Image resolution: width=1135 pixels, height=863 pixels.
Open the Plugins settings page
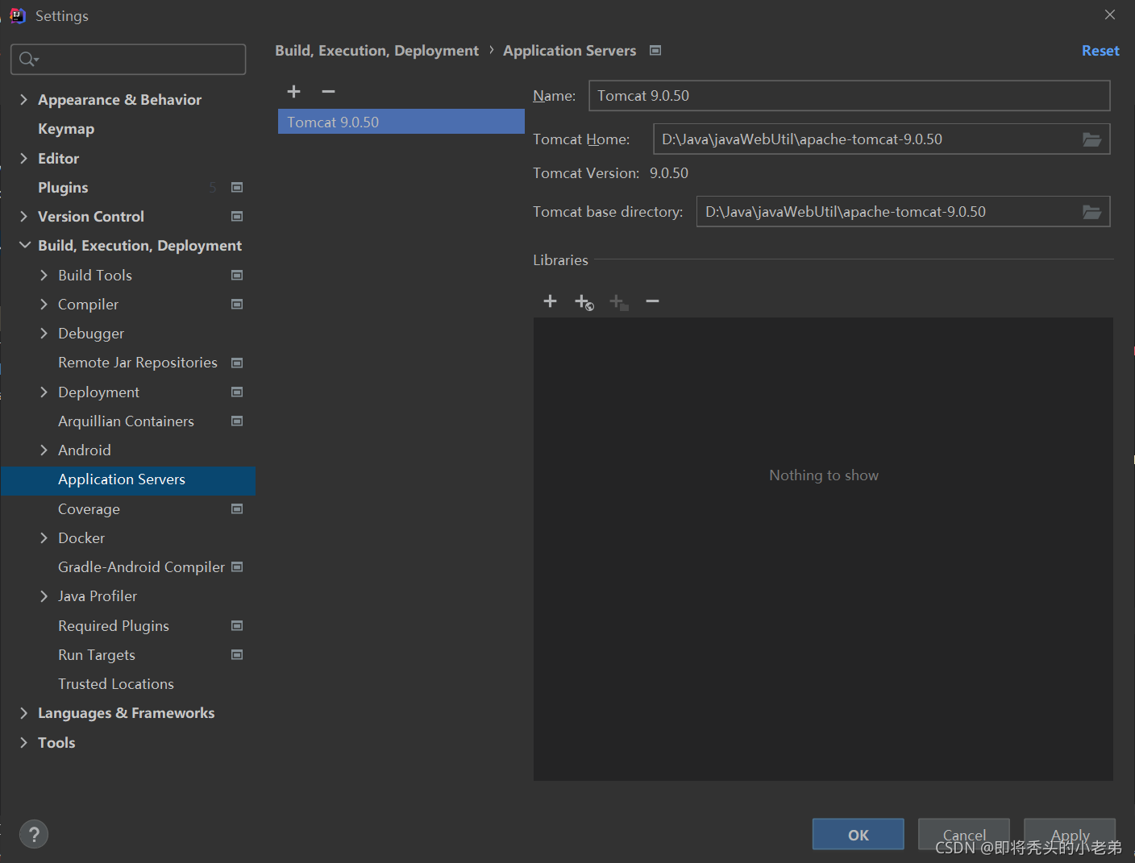coord(63,188)
